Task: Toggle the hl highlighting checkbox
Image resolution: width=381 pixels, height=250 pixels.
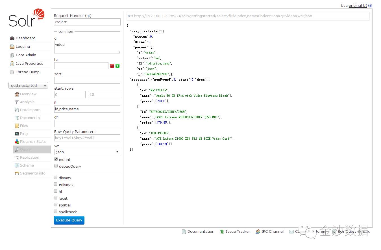Action: click(56, 191)
